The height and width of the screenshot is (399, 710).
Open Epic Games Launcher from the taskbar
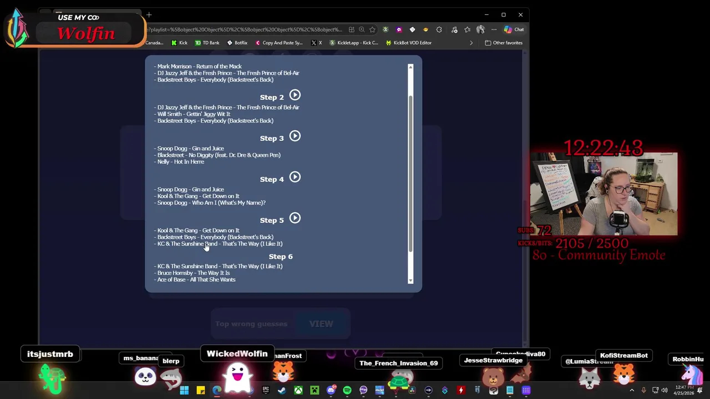(266, 390)
